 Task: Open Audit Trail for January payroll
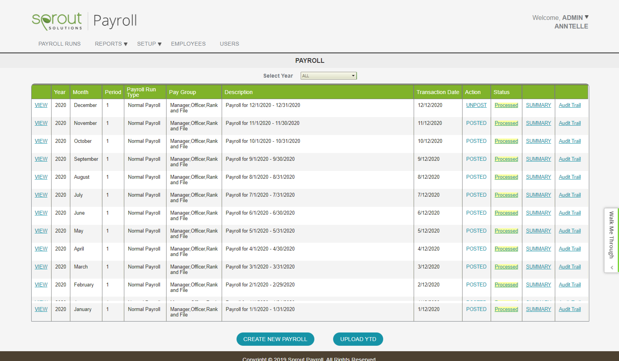tap(570, 309)
